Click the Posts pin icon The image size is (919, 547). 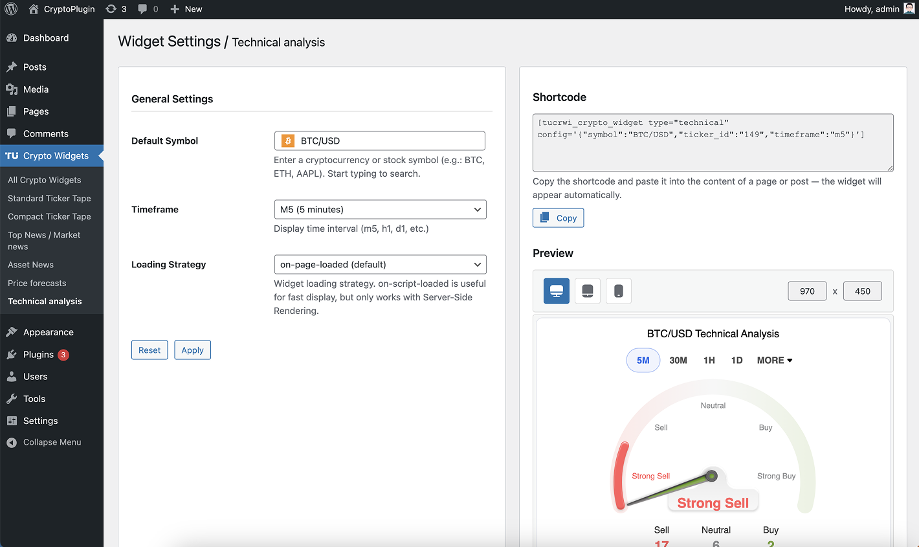click(x=12, y=67)
